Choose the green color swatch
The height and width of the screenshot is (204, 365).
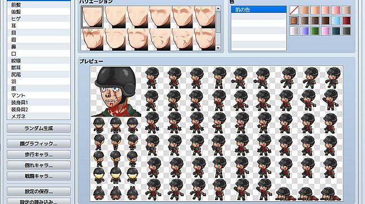pos(315,31)
